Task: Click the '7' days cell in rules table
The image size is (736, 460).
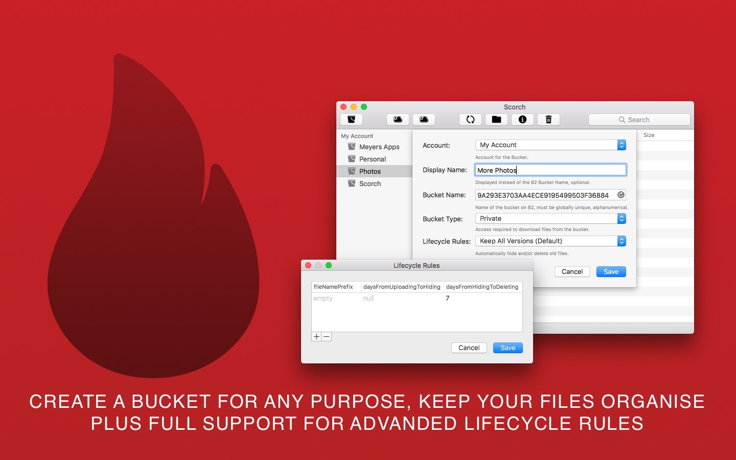Action: coord(448,298)
